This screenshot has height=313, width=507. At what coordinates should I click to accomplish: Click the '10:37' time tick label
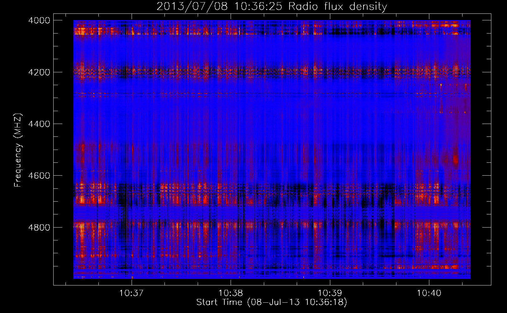[132, 293]
